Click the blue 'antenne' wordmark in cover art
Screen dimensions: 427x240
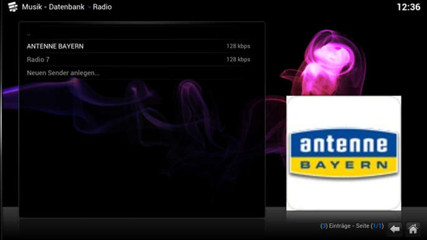(x=344, y=144)
